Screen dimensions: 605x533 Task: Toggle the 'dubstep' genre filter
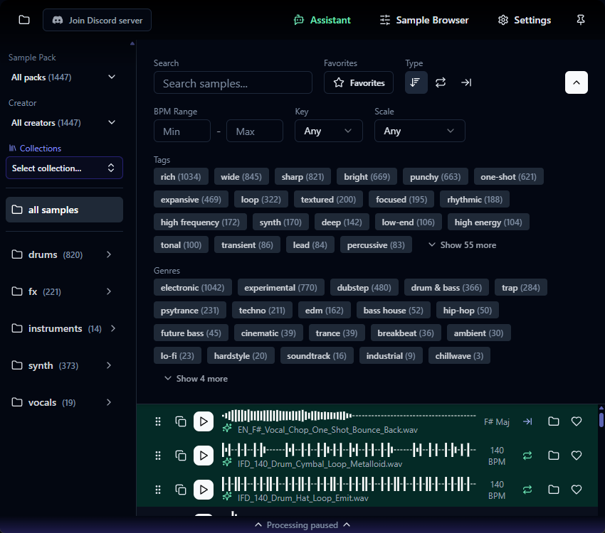364,288
